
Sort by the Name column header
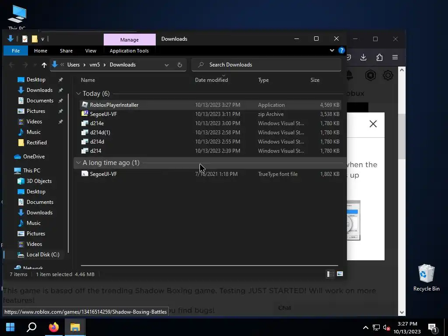(x=88, y=80)
